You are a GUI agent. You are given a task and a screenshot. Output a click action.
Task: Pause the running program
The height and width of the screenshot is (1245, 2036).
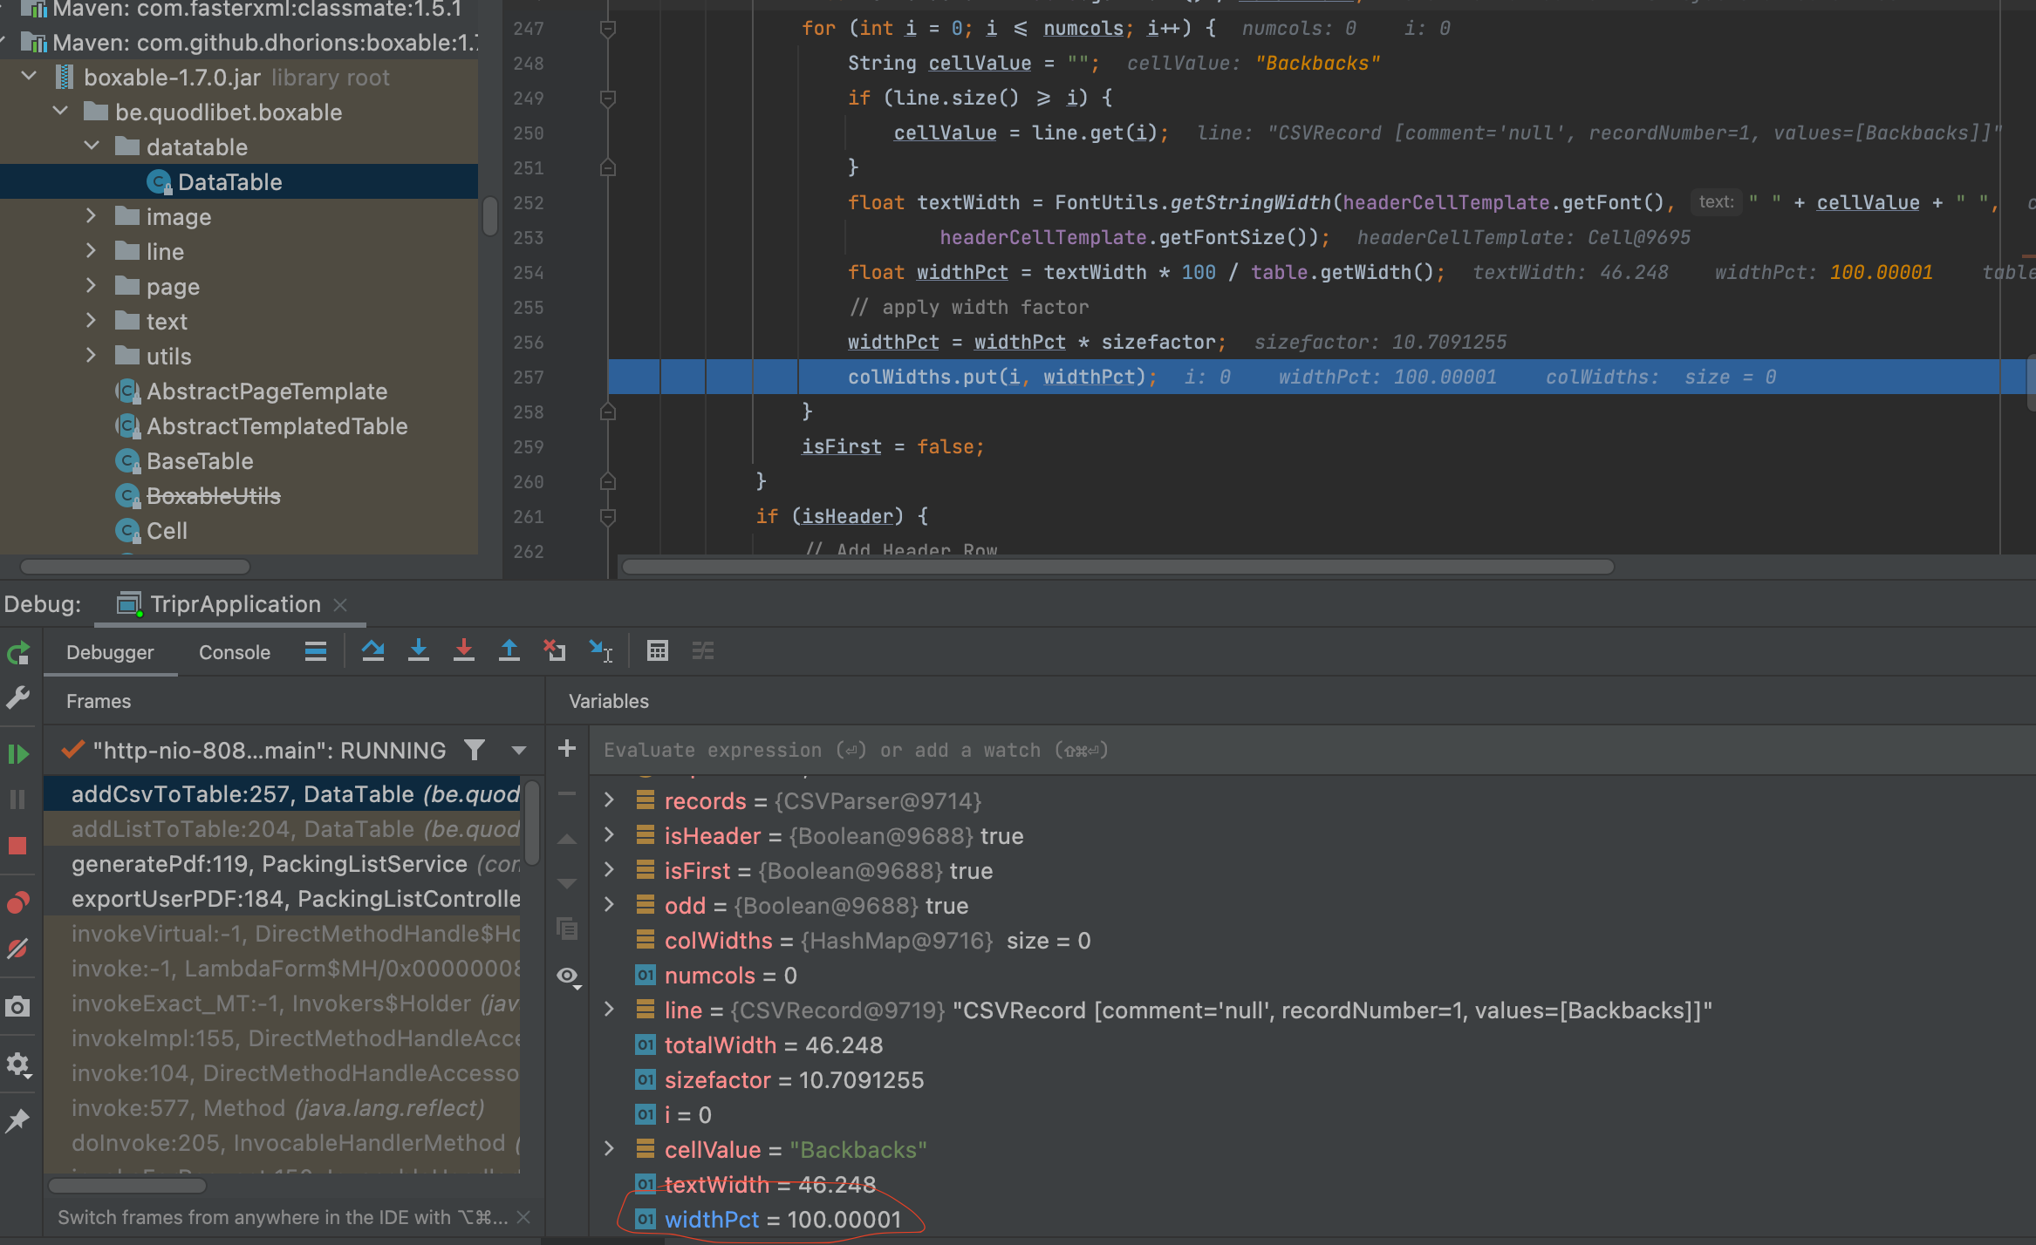point(18,799)
